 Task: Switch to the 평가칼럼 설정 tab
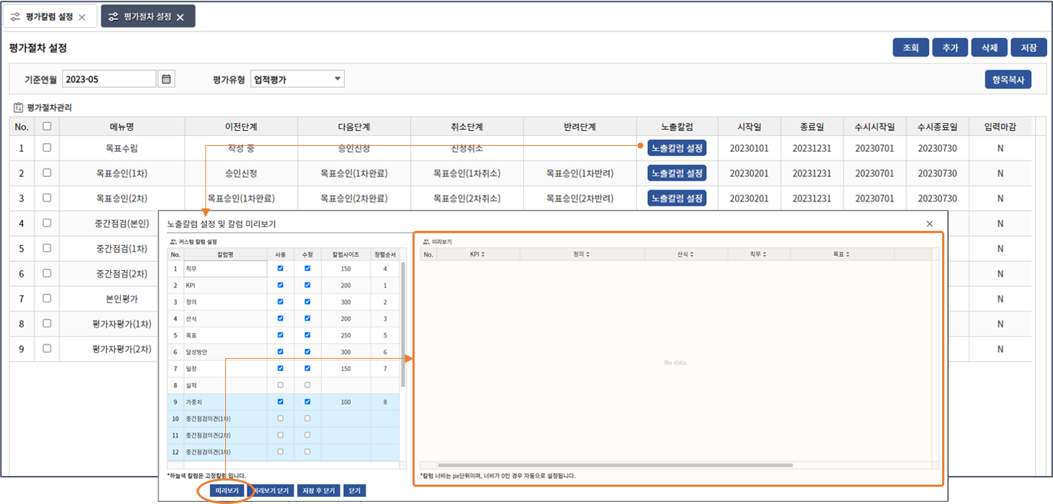click(x=50, y=17)
